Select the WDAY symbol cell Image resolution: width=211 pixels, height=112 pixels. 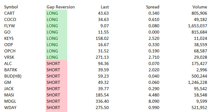(10, 108)
